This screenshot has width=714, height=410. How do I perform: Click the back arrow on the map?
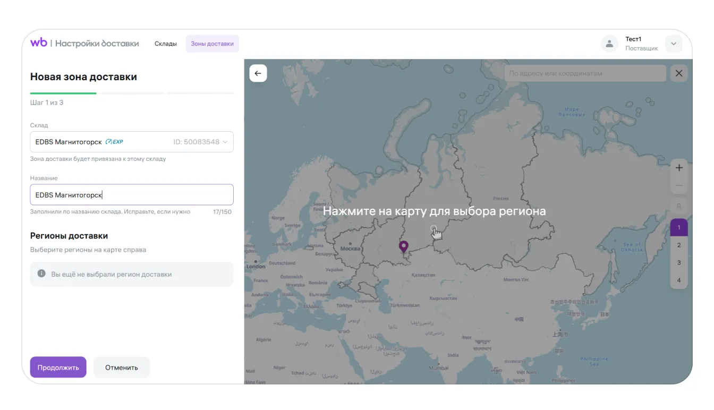point(258,73)
